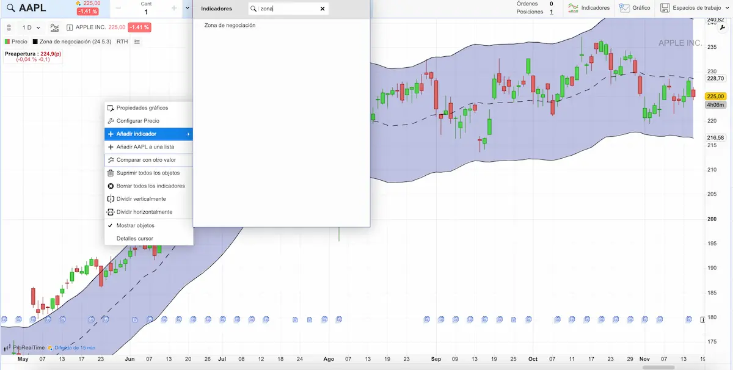Toggle the Mostrar objetos checked option
Screen dimensions: 733x370
pyautogui.click(x=135, y=225)
